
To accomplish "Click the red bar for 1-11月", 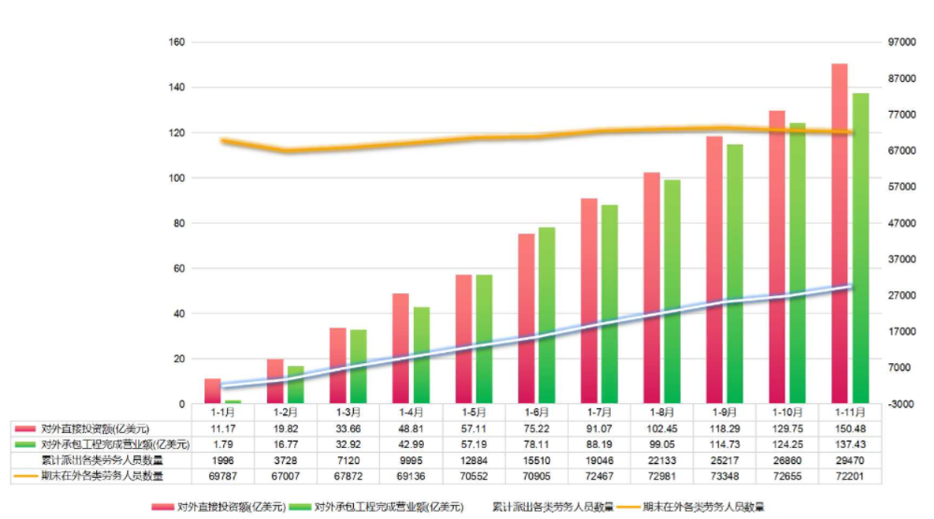I will (839, 233).
